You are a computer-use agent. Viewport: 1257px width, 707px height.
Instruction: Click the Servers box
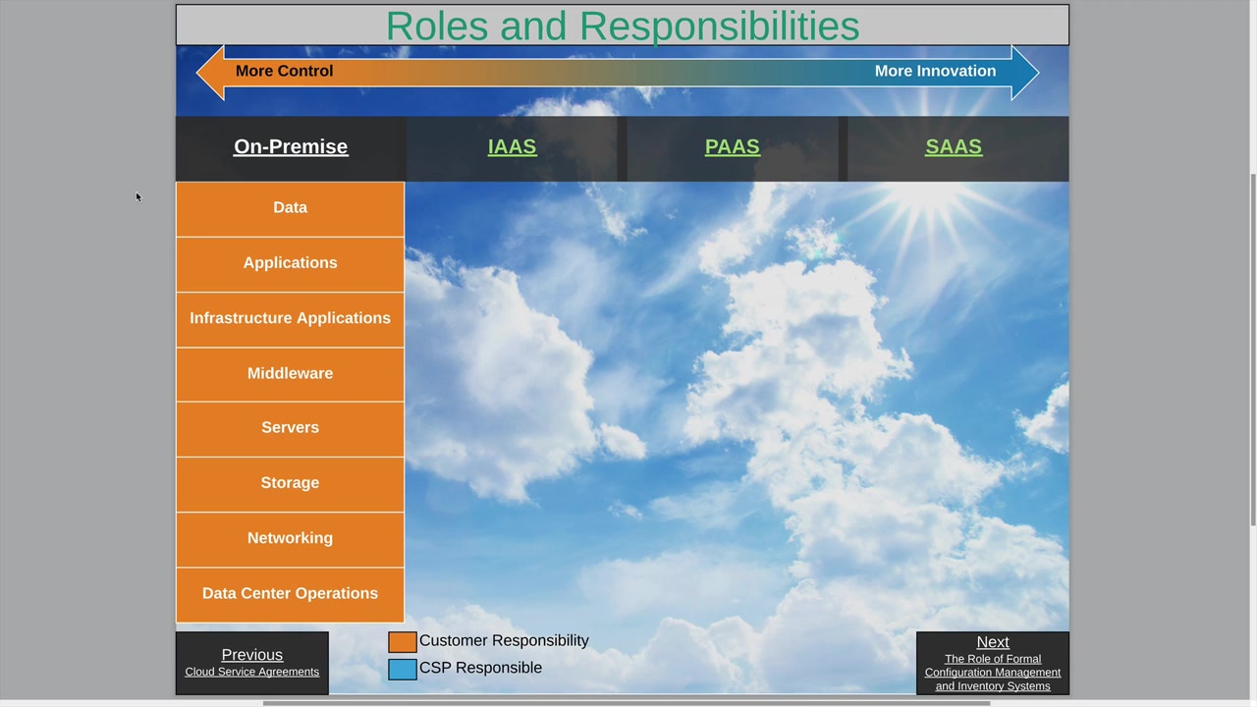[x=290, y=428]
